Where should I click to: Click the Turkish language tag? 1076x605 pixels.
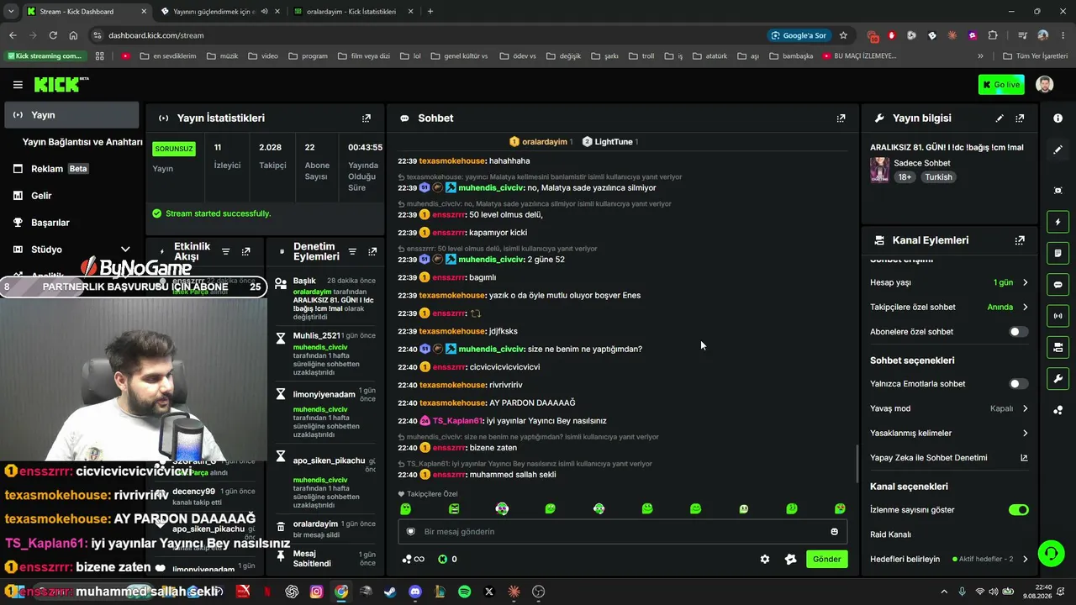click(938, 177)
